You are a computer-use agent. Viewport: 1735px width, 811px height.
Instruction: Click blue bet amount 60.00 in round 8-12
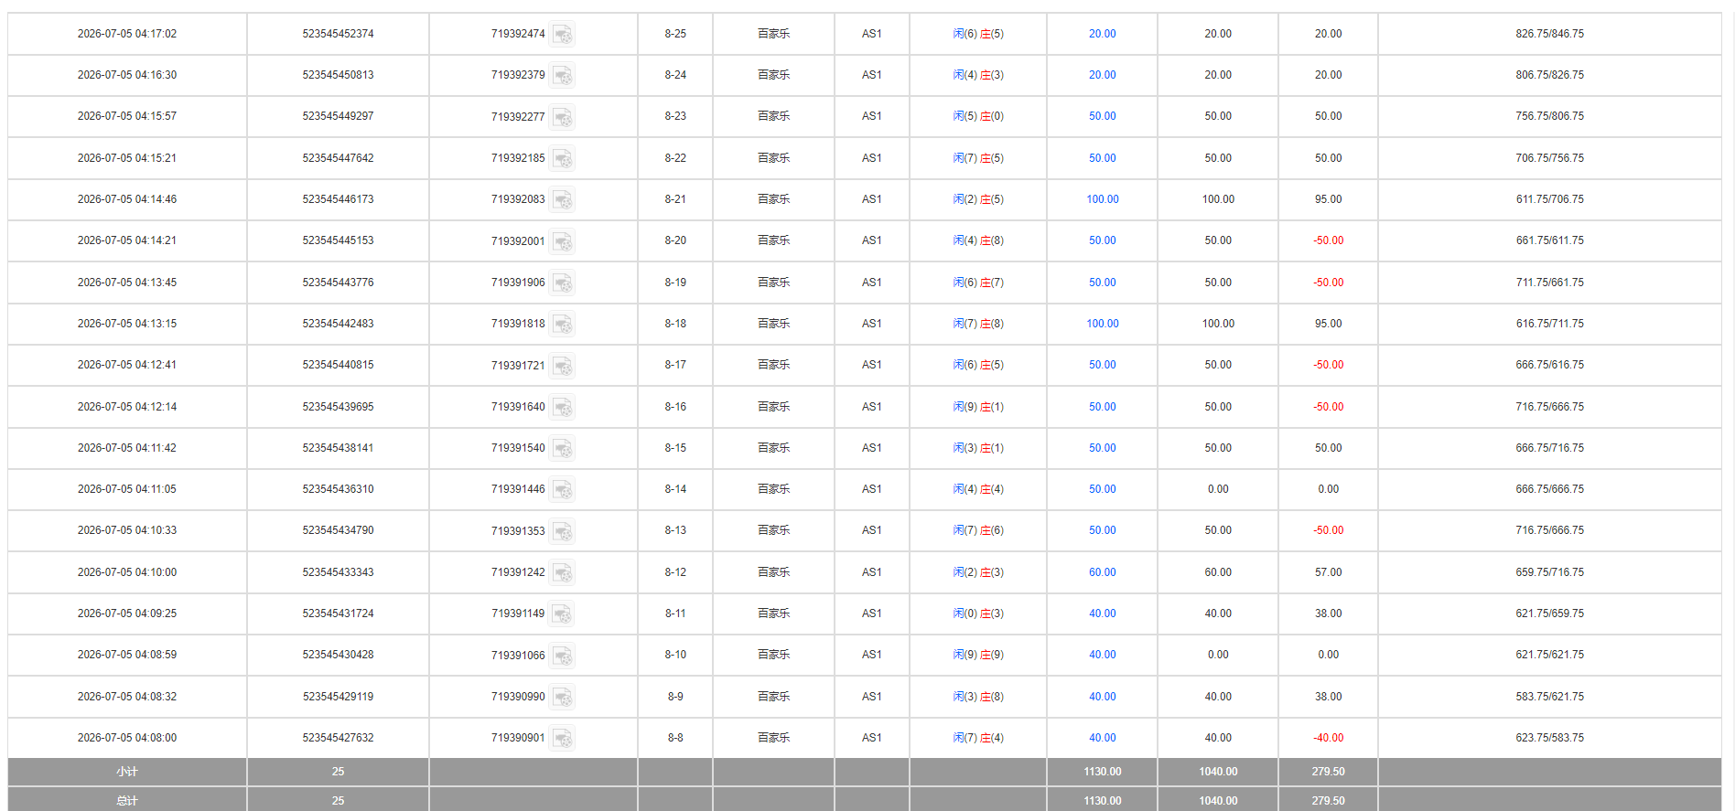click(1102, 572)
